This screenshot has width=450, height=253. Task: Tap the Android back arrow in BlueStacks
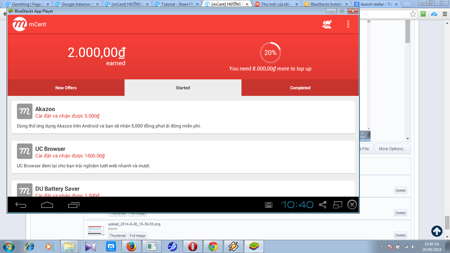click(x=21, y=205)
